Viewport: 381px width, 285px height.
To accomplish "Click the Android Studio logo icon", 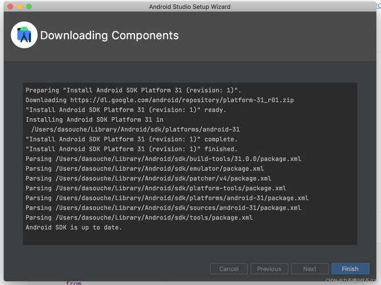I will (24, 35).
